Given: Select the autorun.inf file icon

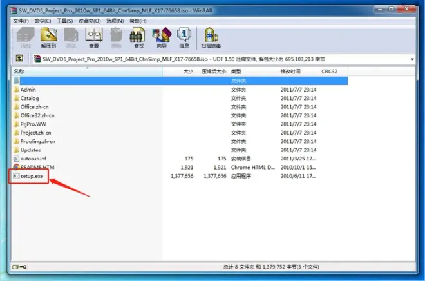Looking at the screenshot, I should pyautogui.click(x=16, y=159).
